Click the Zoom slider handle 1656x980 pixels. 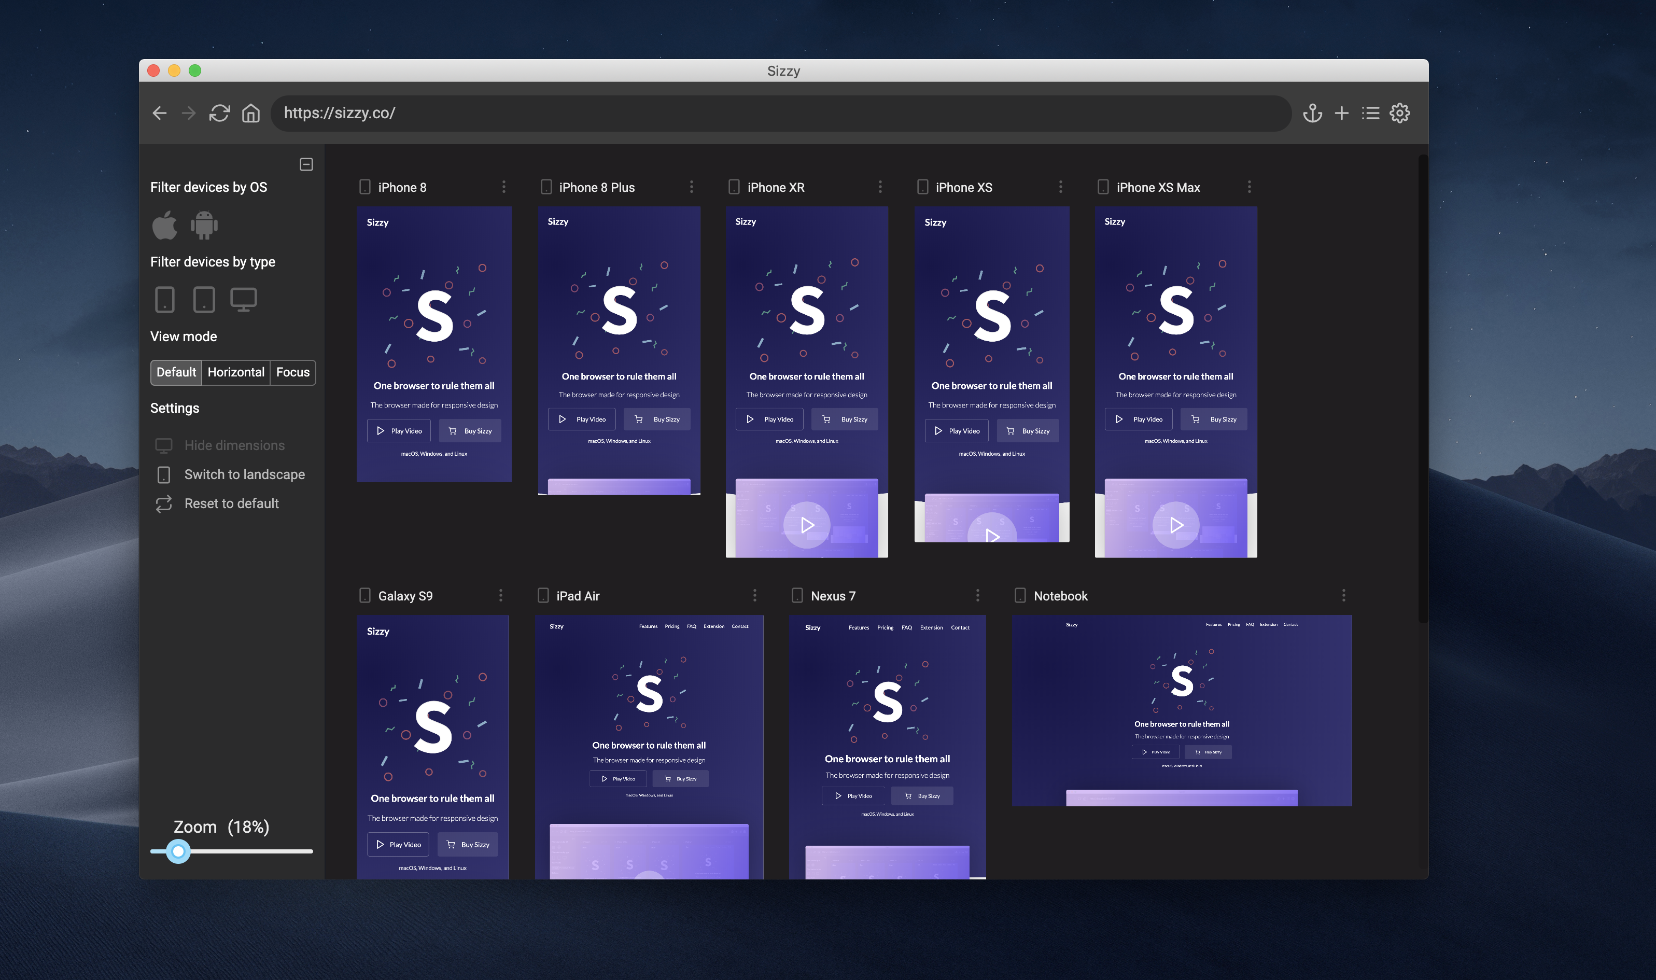[x=178, y=852]
